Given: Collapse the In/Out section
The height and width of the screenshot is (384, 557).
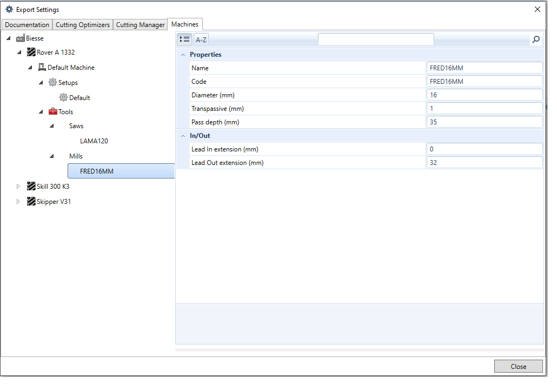Looking at the screenshot, I should tap(183, 136).
